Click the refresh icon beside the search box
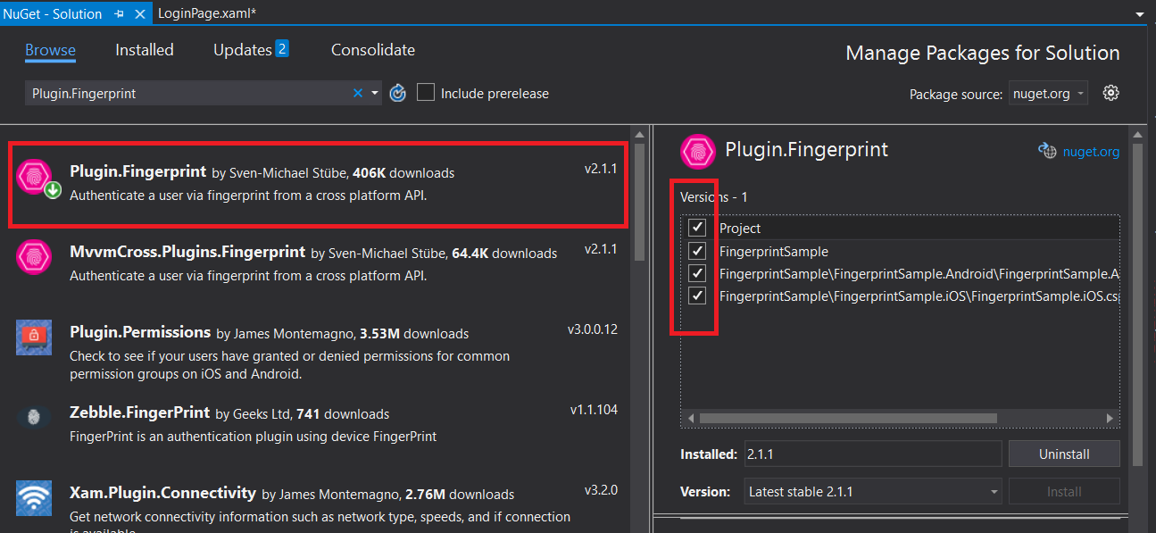Viewport: 1156px width, 533px height. coord(398,93)
